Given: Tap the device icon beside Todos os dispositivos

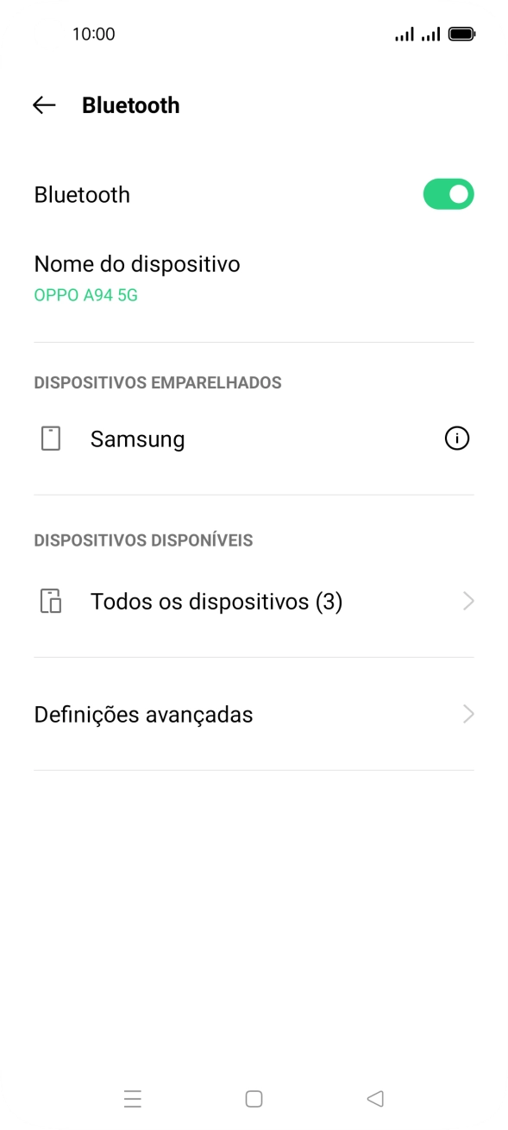Looking at the screenshot, I should [x=52, y=601].
